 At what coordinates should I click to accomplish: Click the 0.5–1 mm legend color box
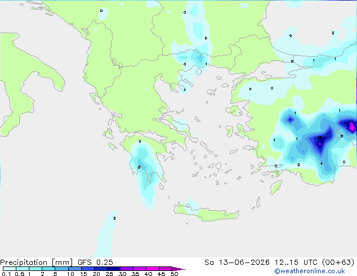click(23, 269)
